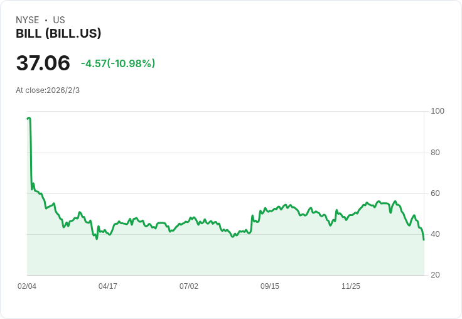Click the 100 value on y-axis
This screenshot has height=319, width=462.
click(x=438, y=111)
